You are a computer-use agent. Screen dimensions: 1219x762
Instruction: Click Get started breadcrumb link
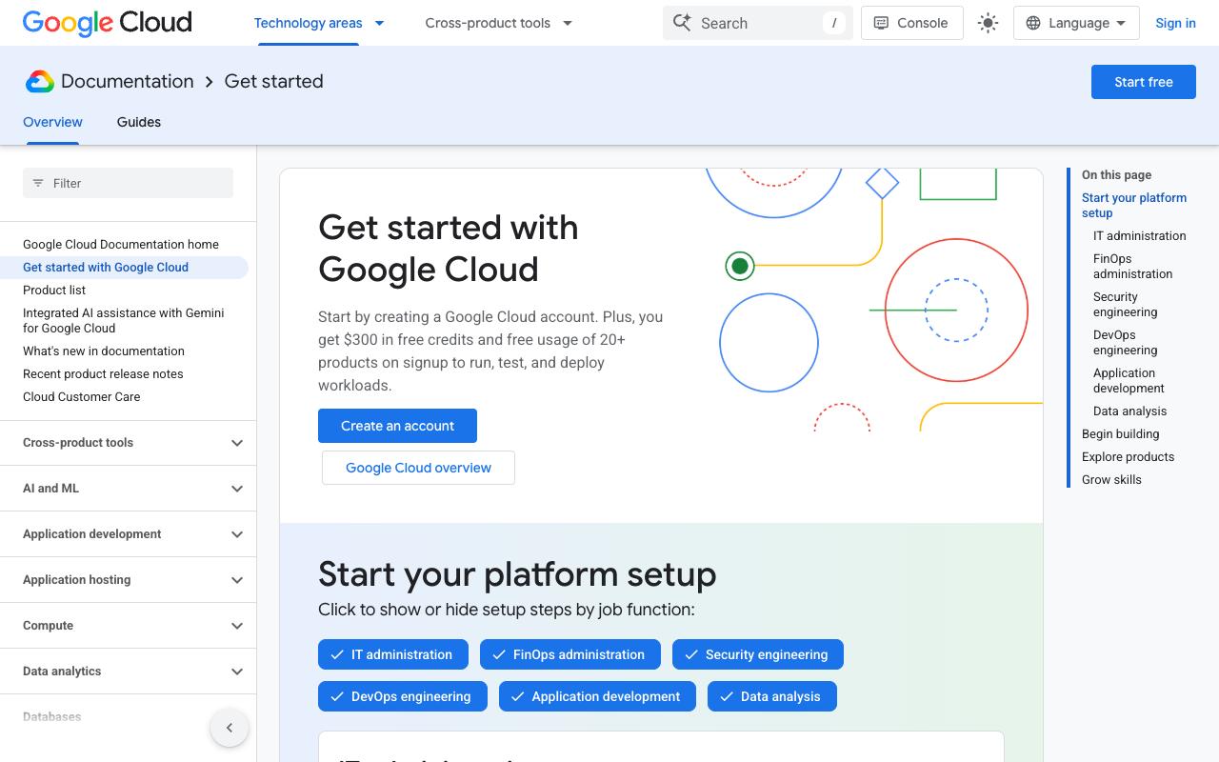coord(274,82)
